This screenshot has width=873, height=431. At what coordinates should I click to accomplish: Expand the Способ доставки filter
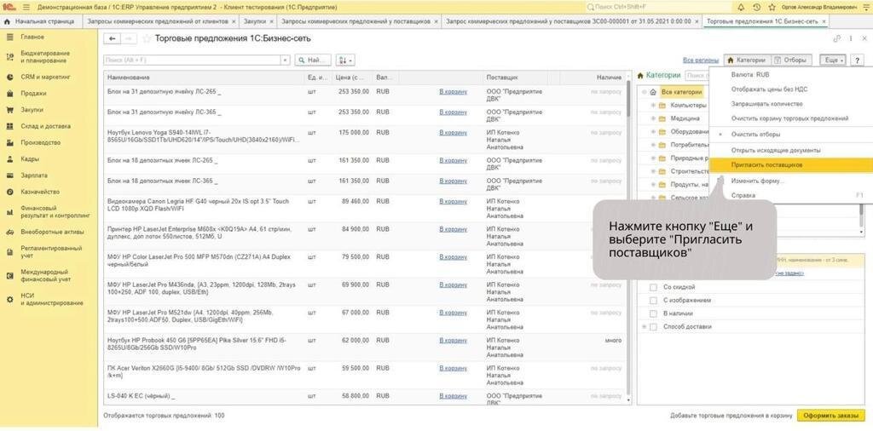(645, 327)
